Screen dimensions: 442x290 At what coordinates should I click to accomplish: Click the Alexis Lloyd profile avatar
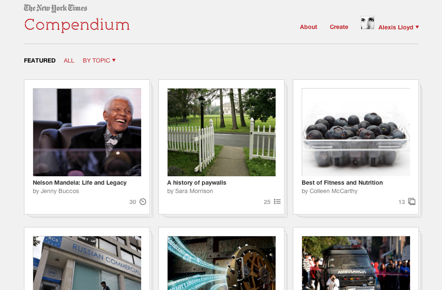point(368,23)
